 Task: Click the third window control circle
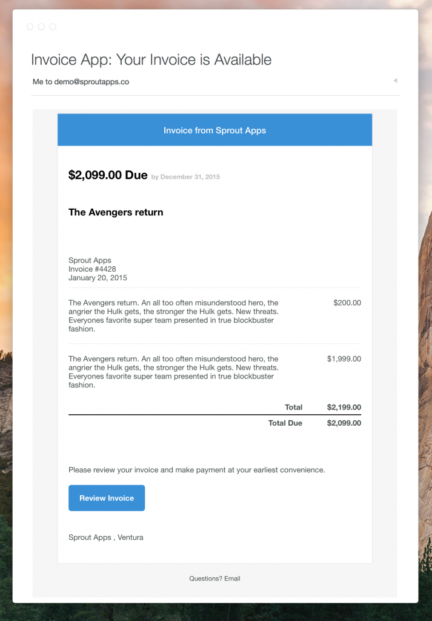point(53,27)
